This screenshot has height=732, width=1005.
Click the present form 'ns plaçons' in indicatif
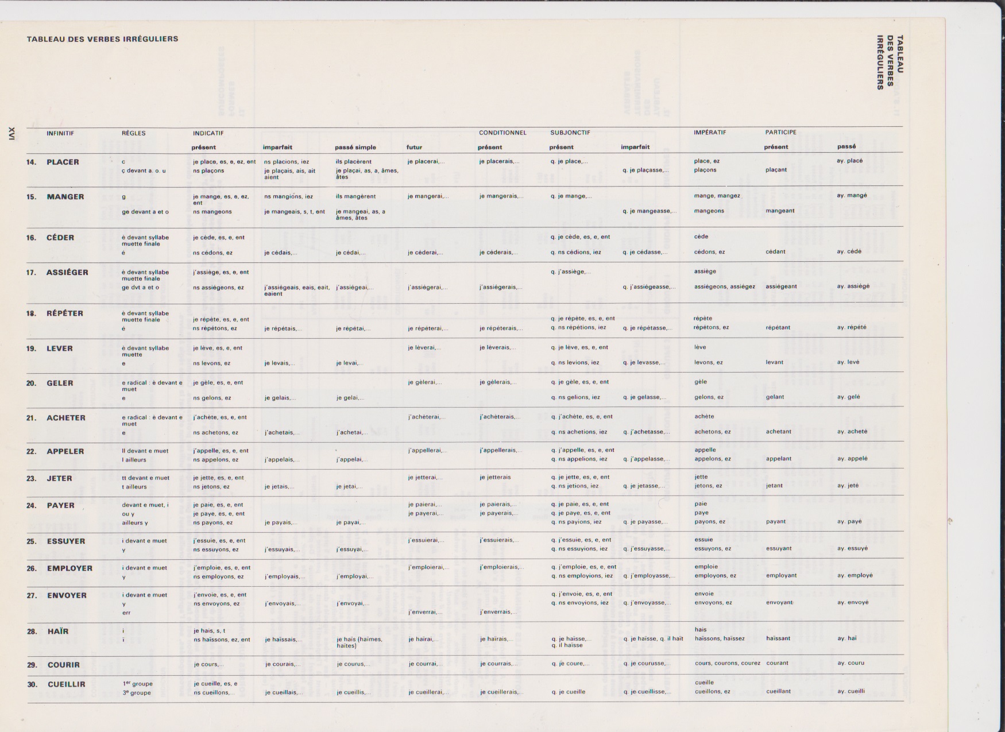pyautogui.click(x=208, y=171)
